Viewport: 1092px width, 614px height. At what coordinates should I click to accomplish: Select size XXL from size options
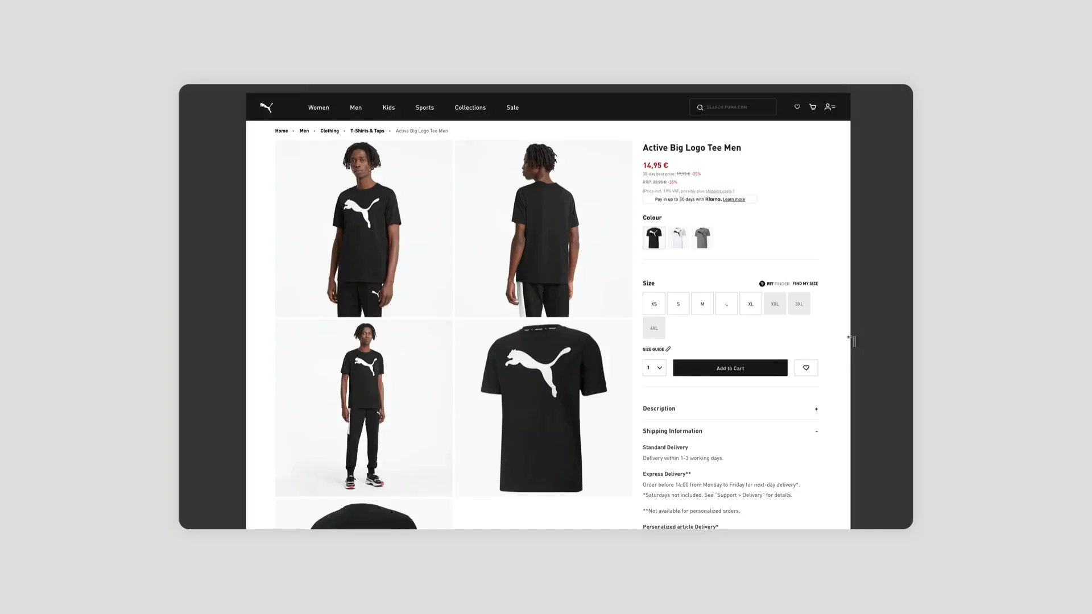pyautogui.click(x=775, y=303)
